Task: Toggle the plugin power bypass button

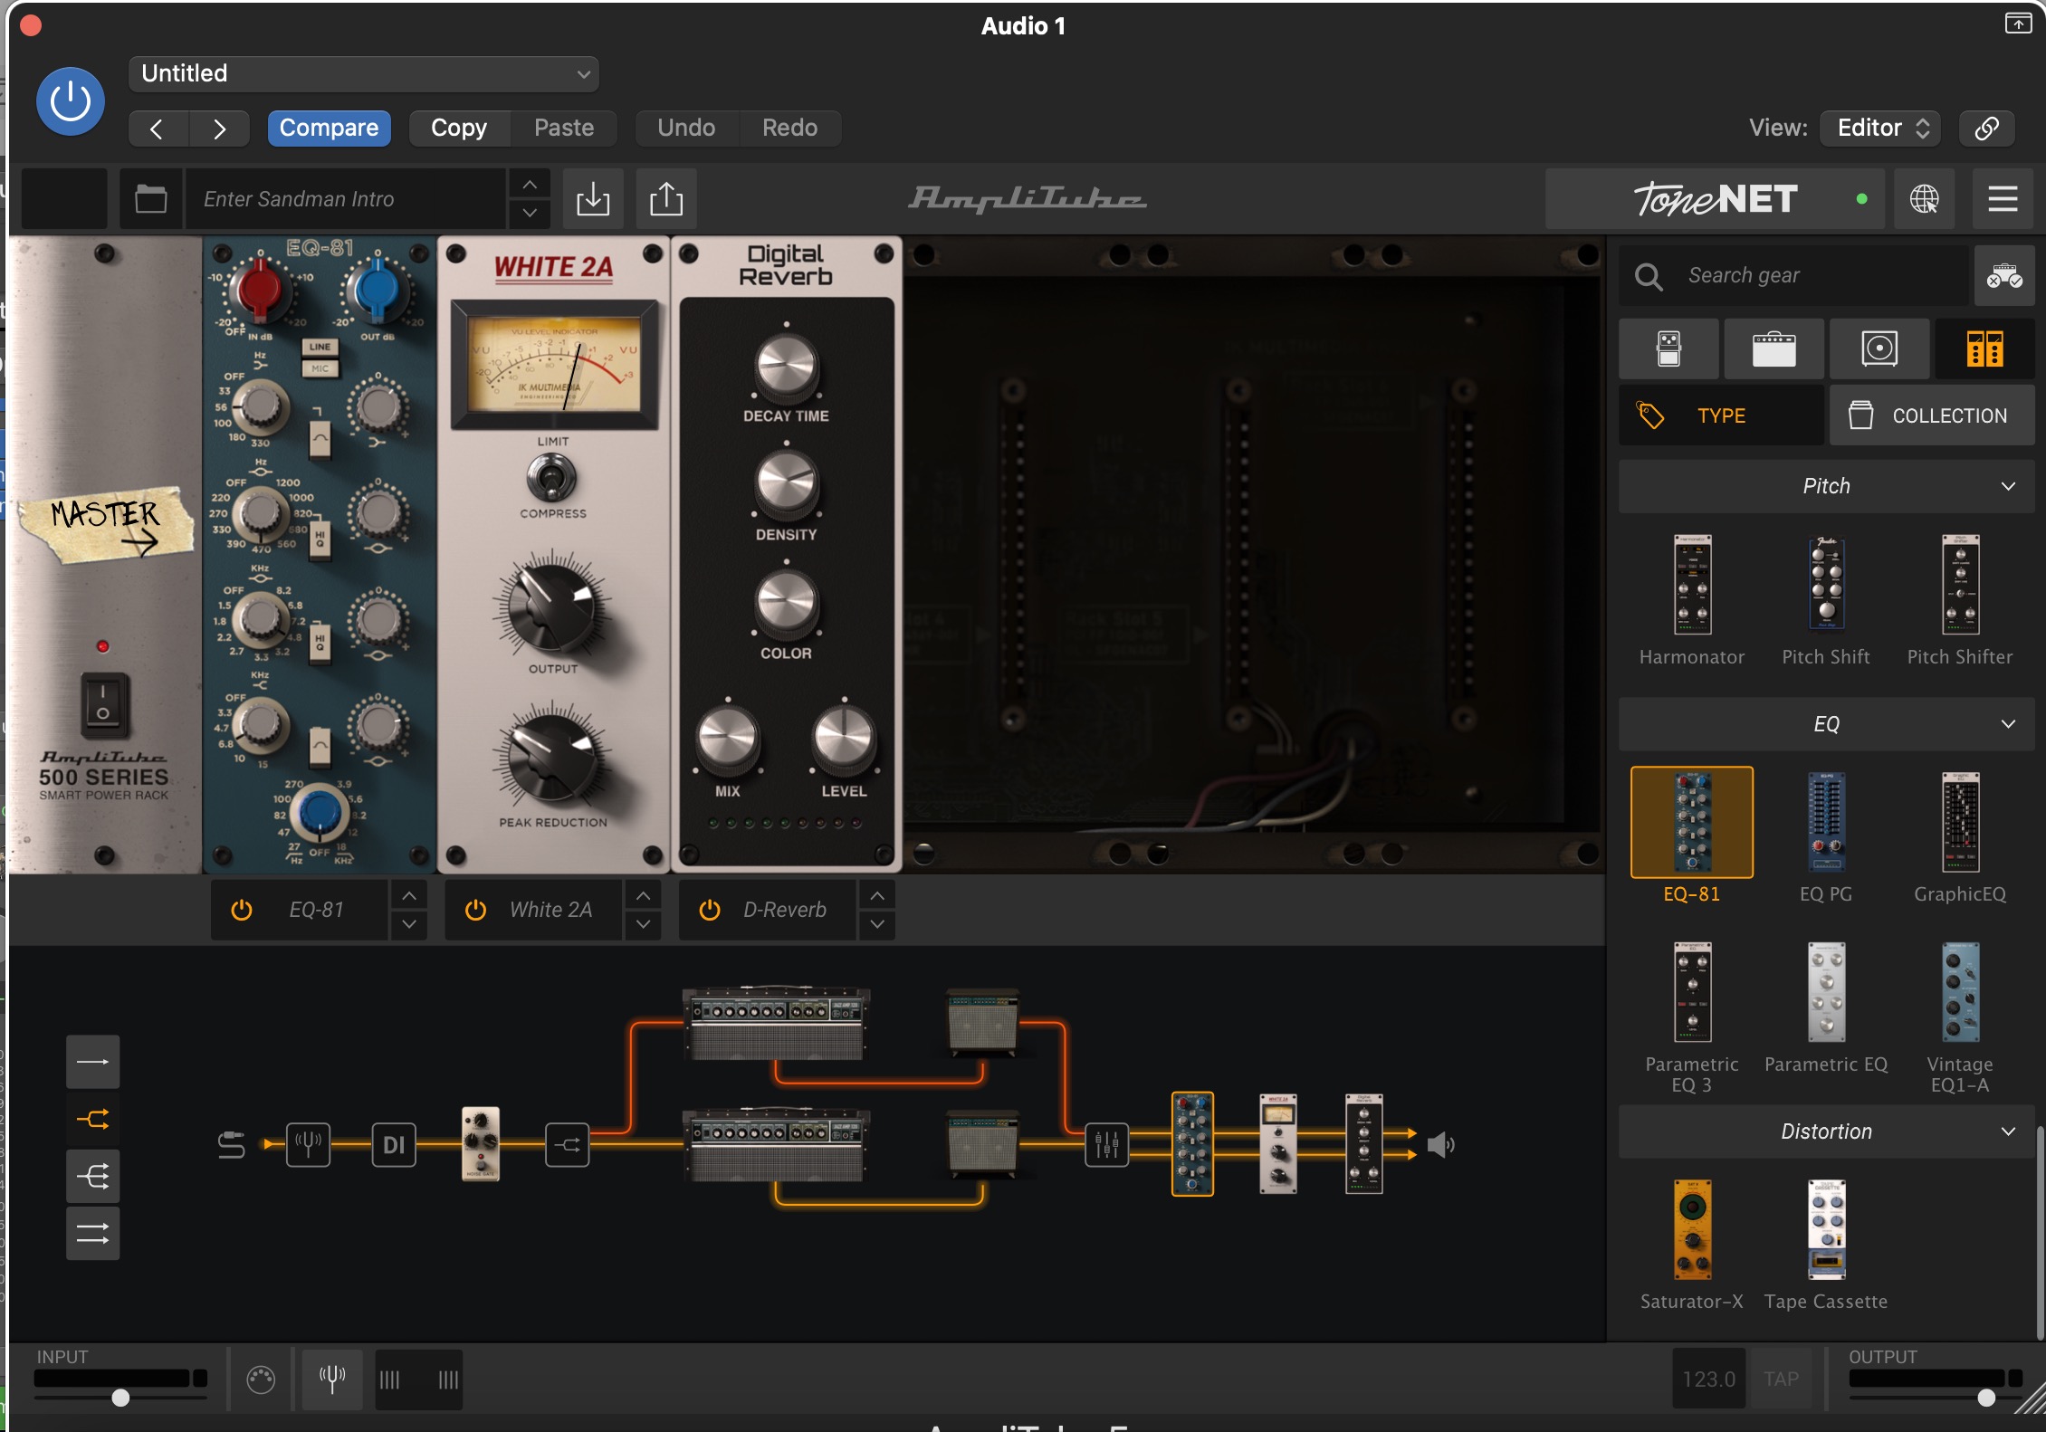Action: pos(70,100)
